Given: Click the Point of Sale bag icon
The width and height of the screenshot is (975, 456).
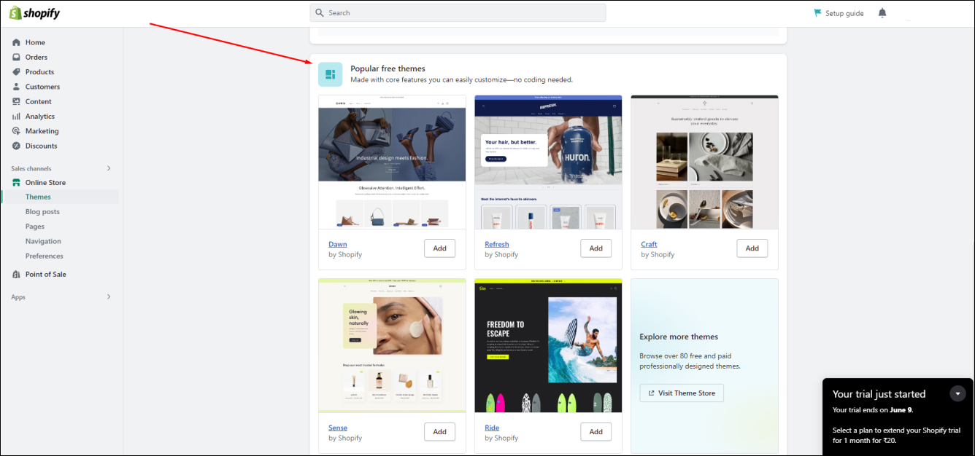Looking at the screenshot, I should 16,275.
